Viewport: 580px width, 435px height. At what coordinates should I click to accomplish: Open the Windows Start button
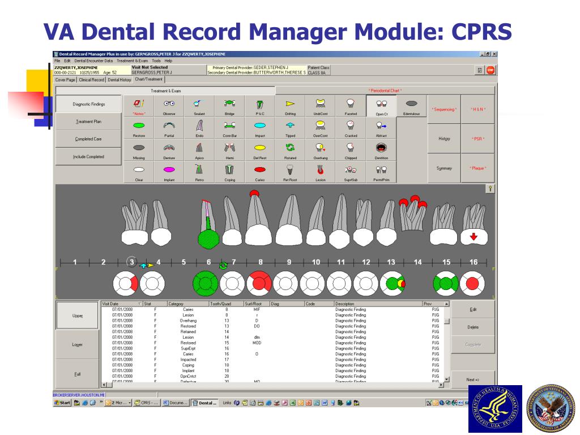point(62,403)
